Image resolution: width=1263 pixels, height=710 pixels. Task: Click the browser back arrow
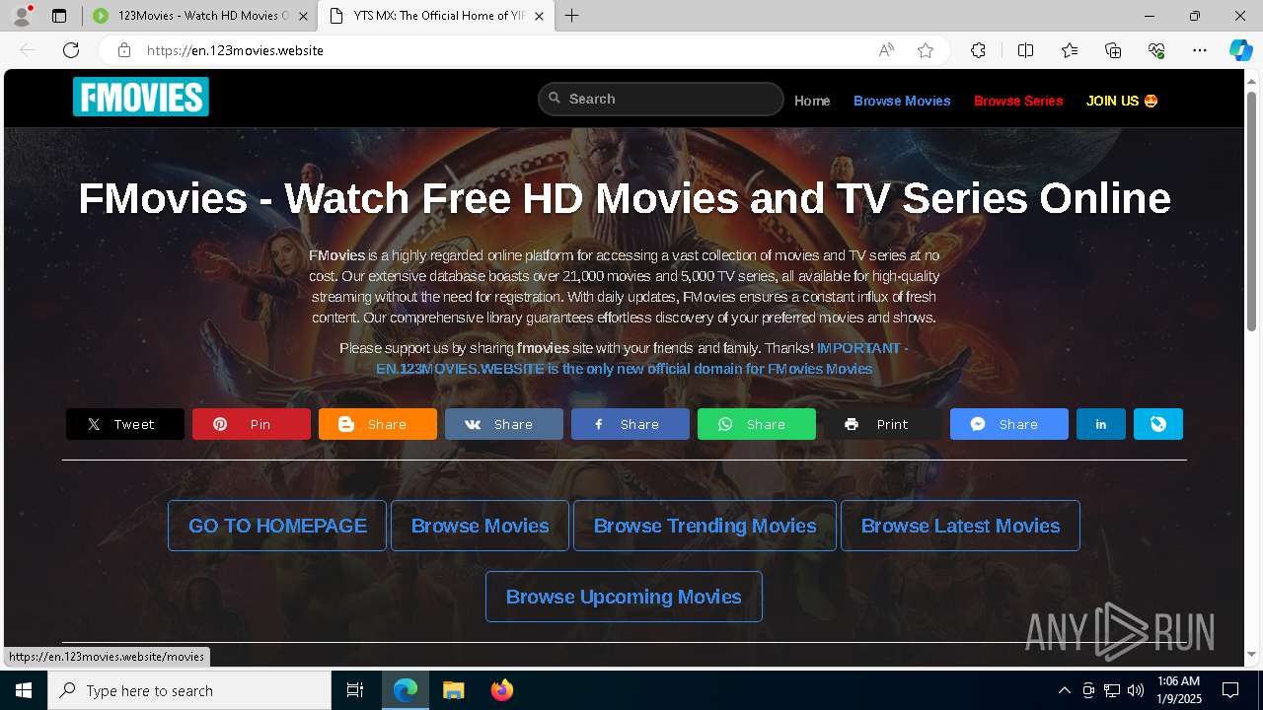click(x=28, y=50)
